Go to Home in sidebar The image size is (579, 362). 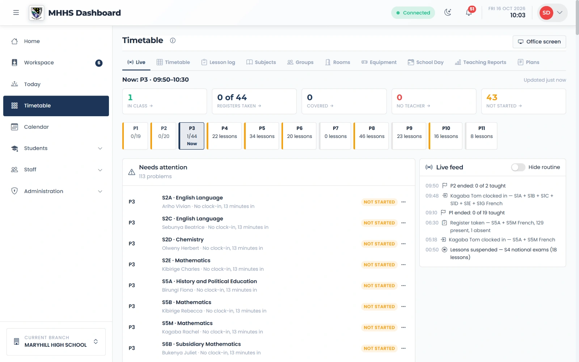56,41
